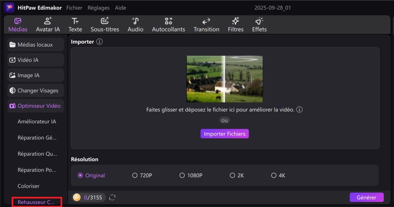Click the Importer Fichiers button
394x207 pixels.
tap(224, 134)
